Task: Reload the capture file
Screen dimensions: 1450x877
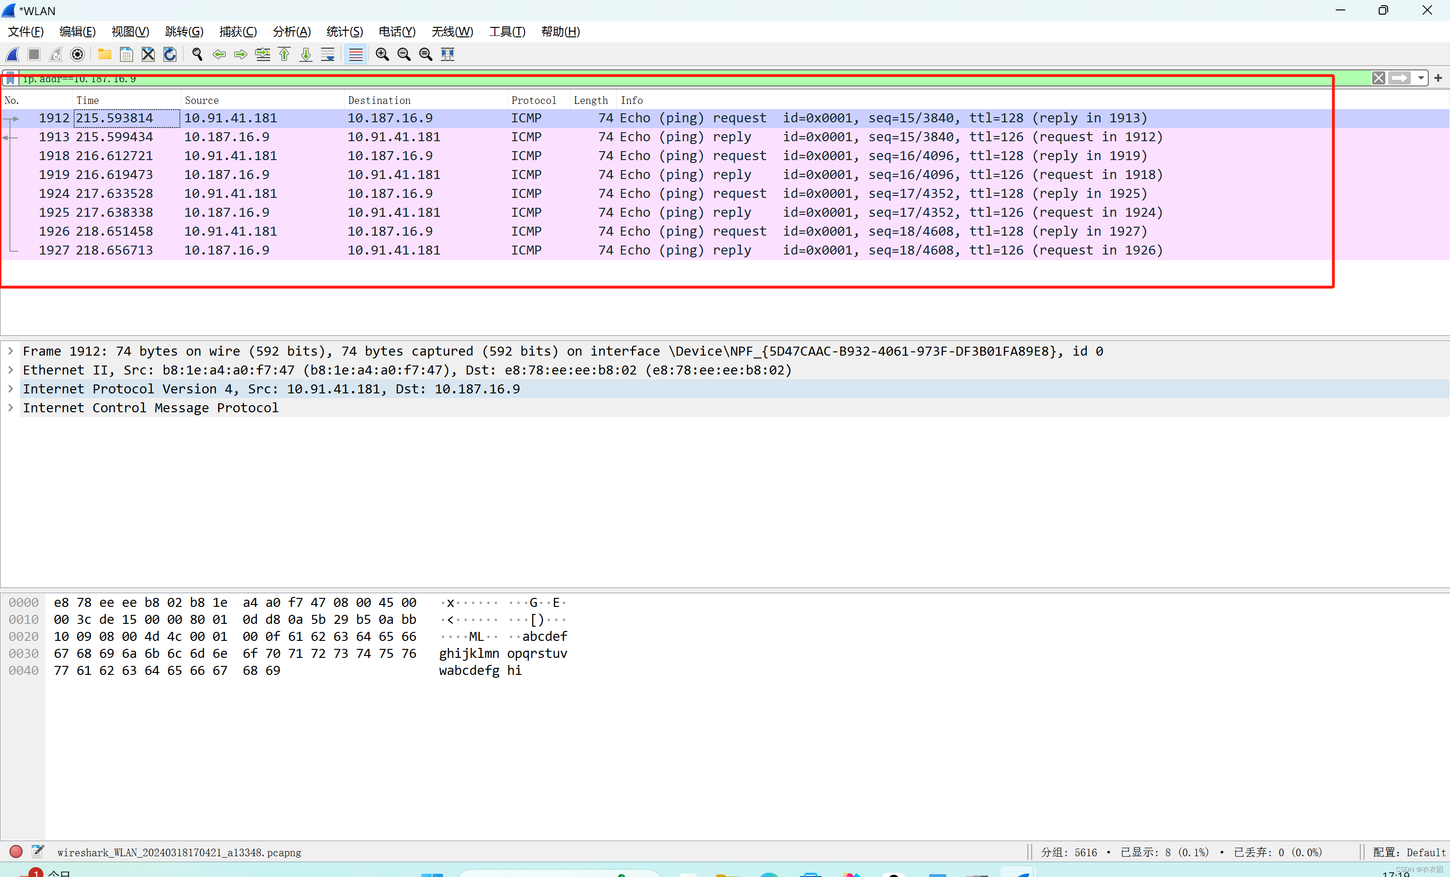Action: (x=170, y=54)
